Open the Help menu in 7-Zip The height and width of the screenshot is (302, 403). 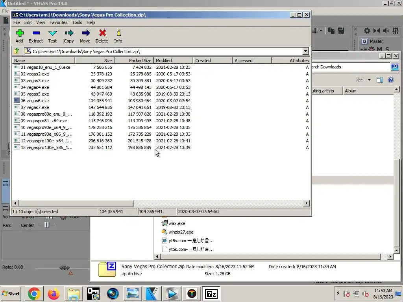coord(91,22)
